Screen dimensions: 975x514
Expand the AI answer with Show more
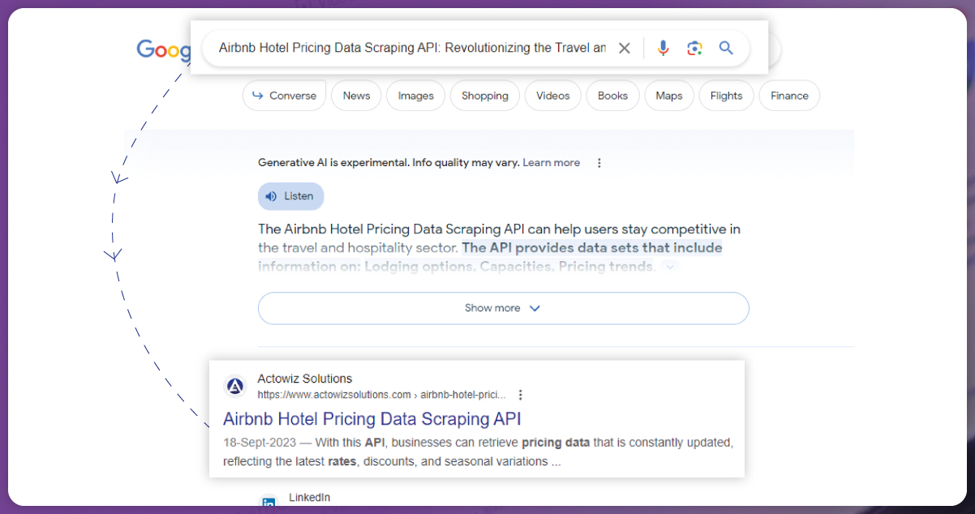503,308
